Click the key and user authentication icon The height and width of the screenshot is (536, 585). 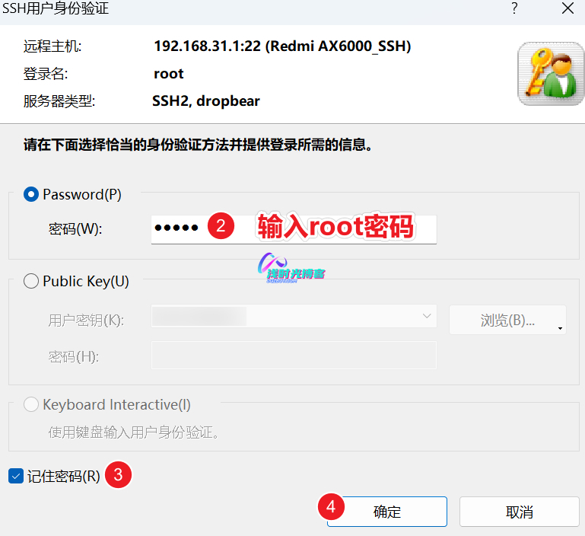click(x=545, y=74)
